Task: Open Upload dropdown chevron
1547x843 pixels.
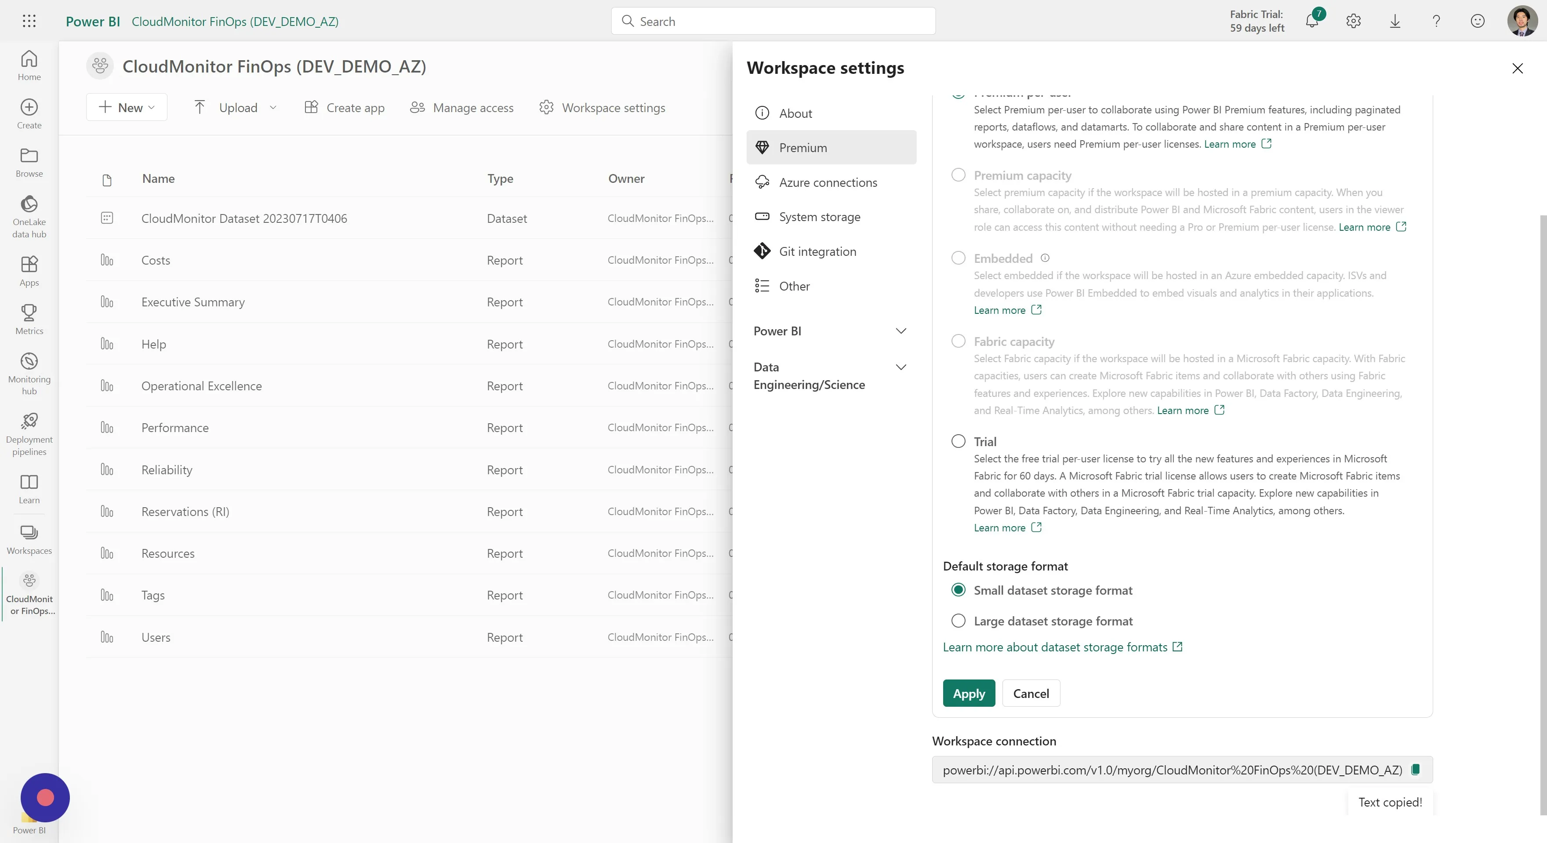Action: 272,108
